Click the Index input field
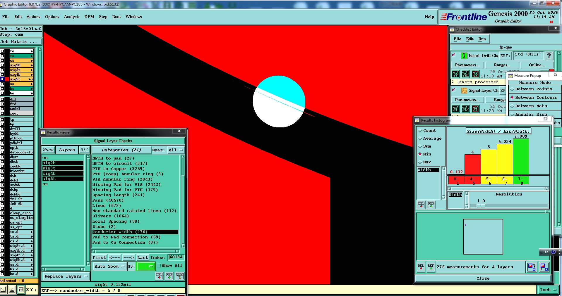The image size is (562, 296). tap(176, 257)
